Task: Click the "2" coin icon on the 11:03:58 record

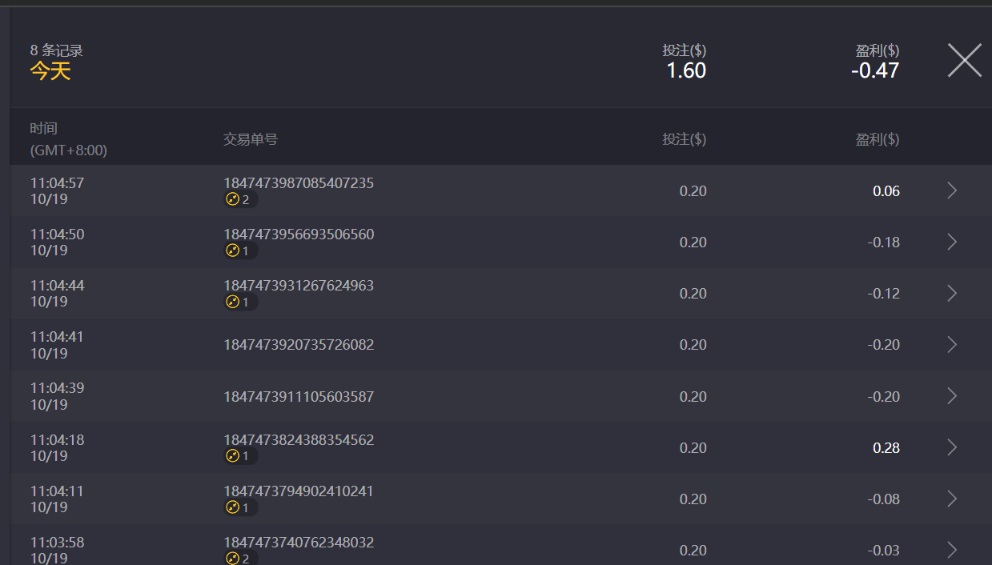Action: [x=240, y=558]
